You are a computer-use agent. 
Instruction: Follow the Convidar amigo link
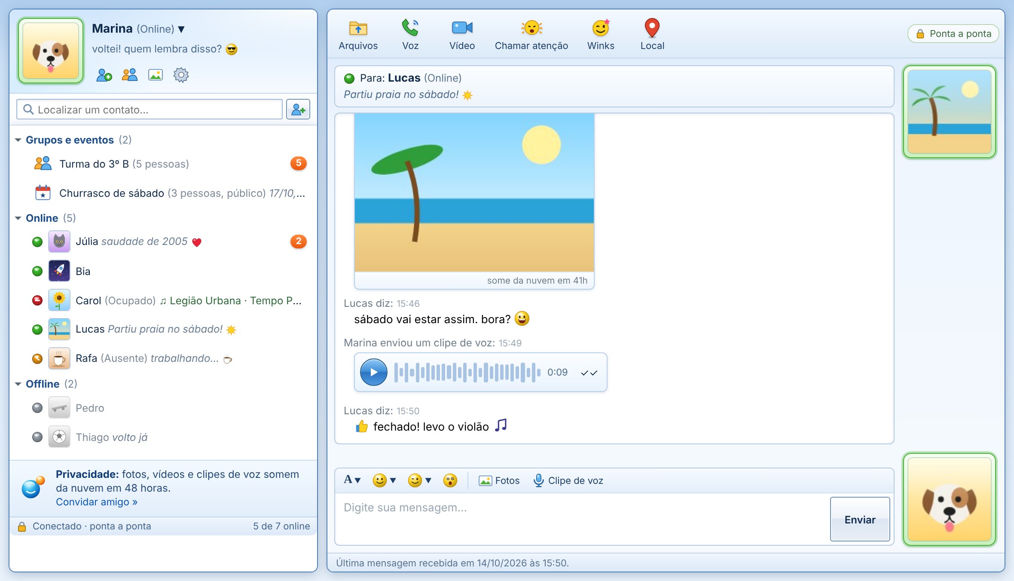point(97,502)
